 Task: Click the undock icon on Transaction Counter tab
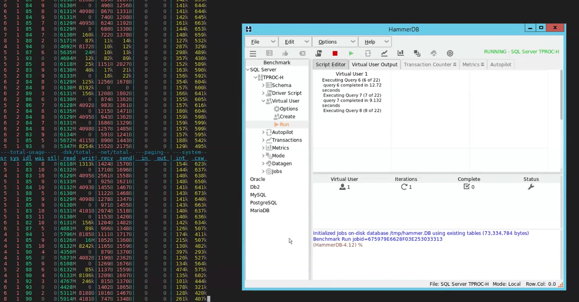click(x=455, y=64)
